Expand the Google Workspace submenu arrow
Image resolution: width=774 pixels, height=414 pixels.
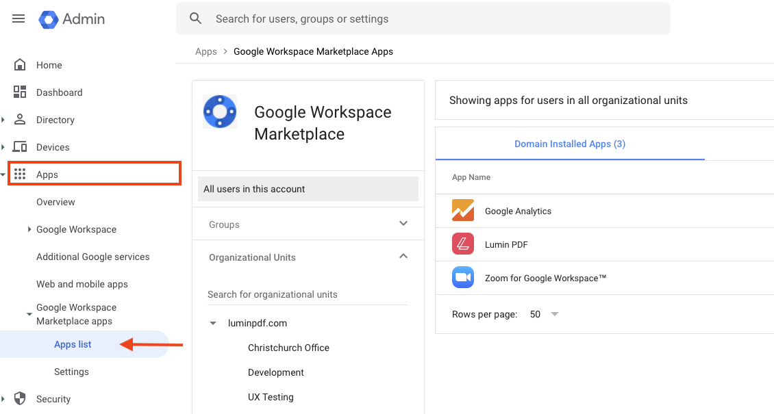click(x=29, y=229)
